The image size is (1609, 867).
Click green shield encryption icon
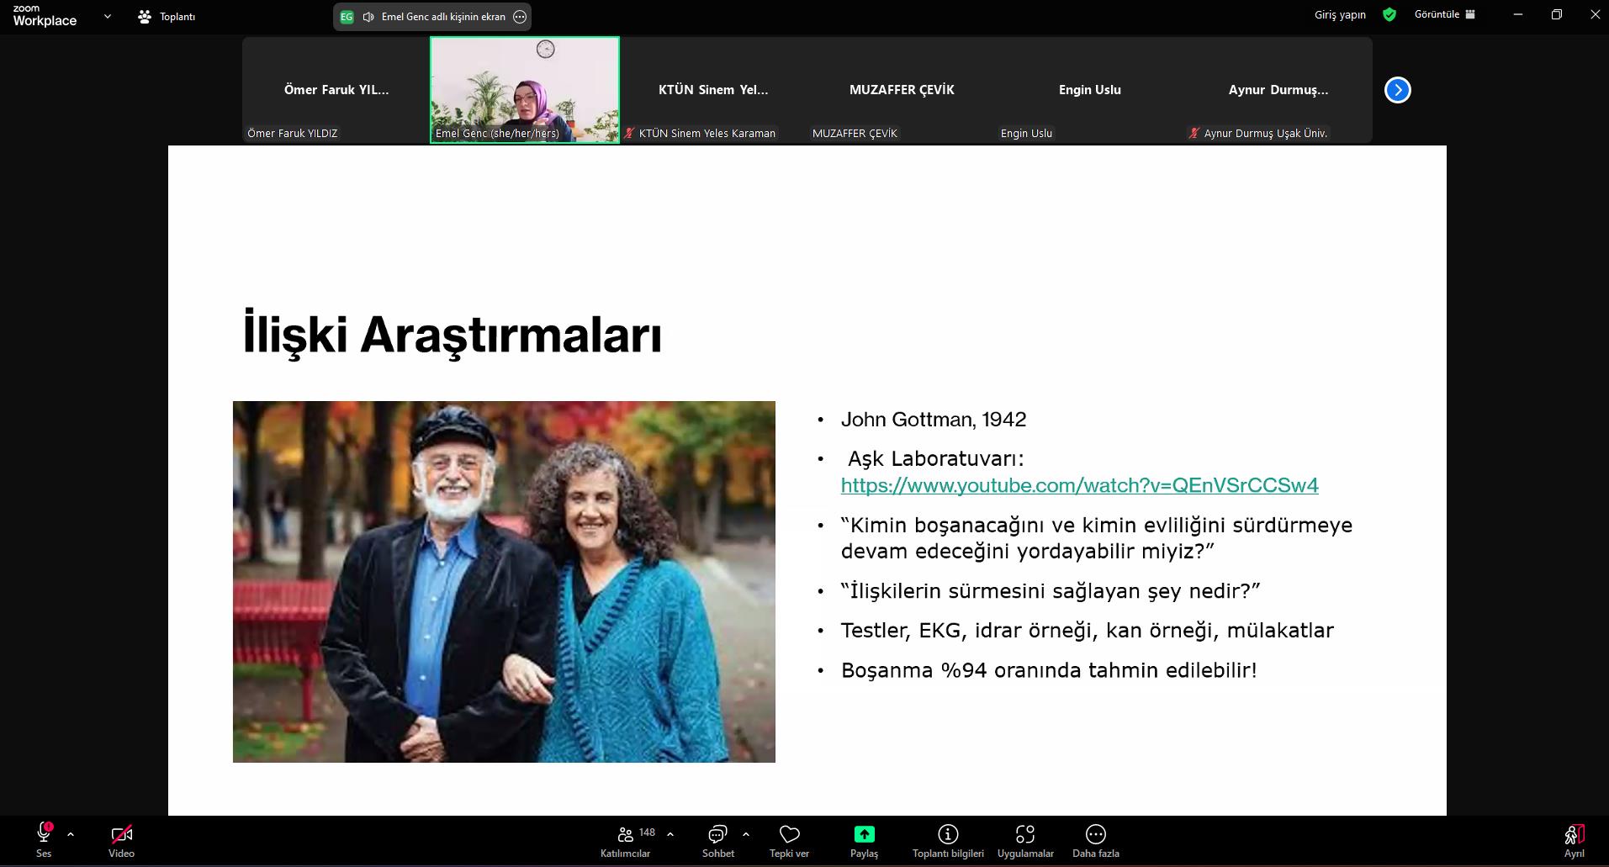coord(1389,15)
